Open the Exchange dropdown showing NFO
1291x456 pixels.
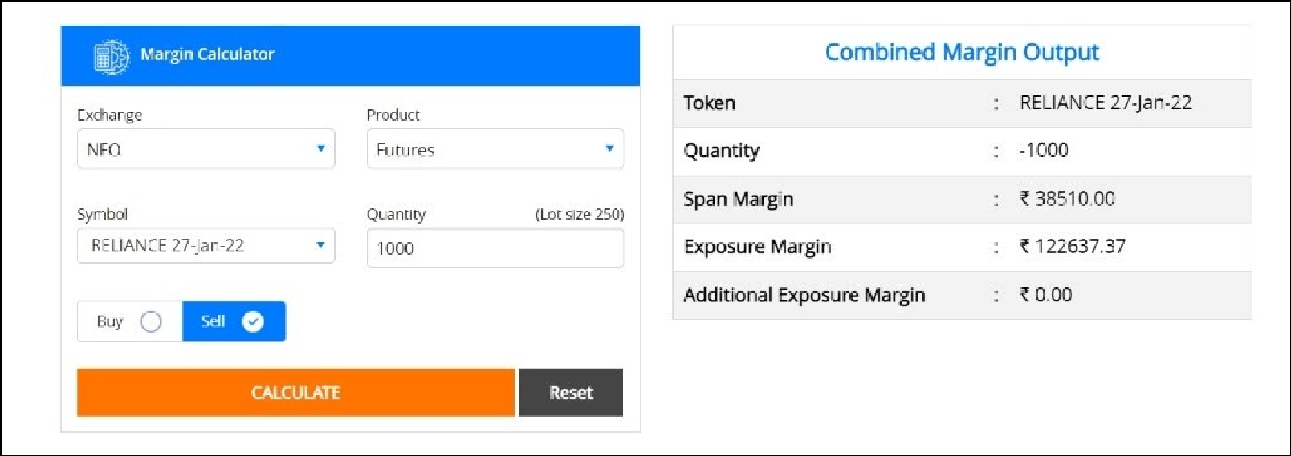[206, 149]
